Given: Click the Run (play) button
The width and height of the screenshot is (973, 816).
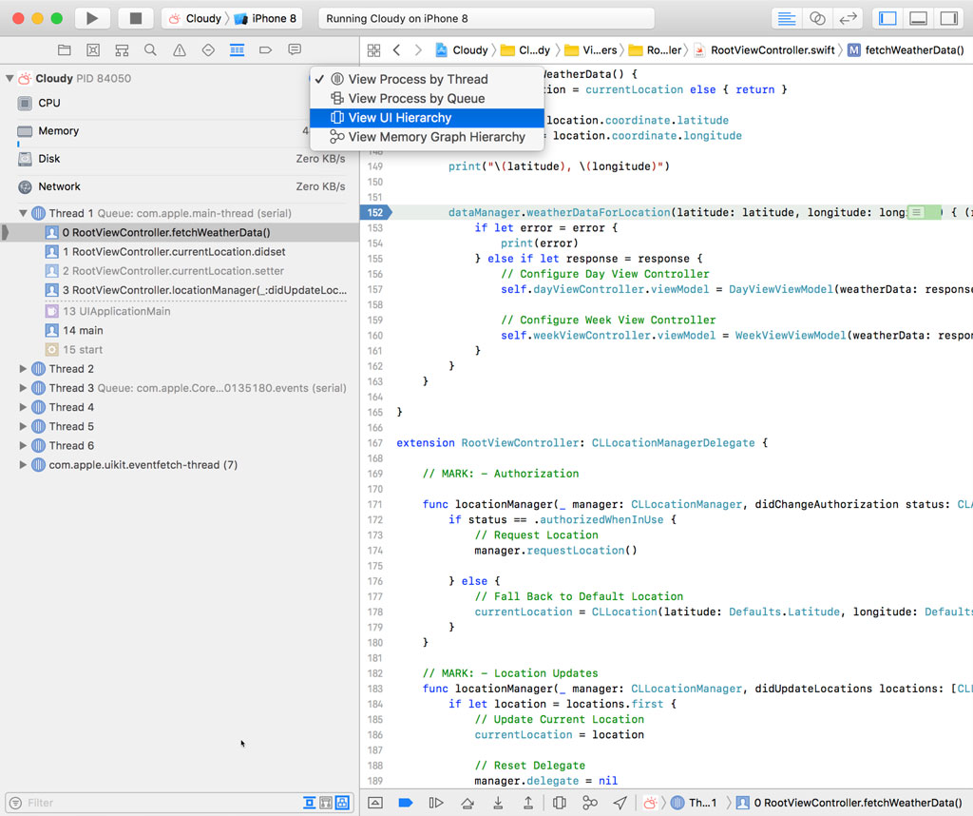Looking at the screenshot, I should tap(92, 18).
